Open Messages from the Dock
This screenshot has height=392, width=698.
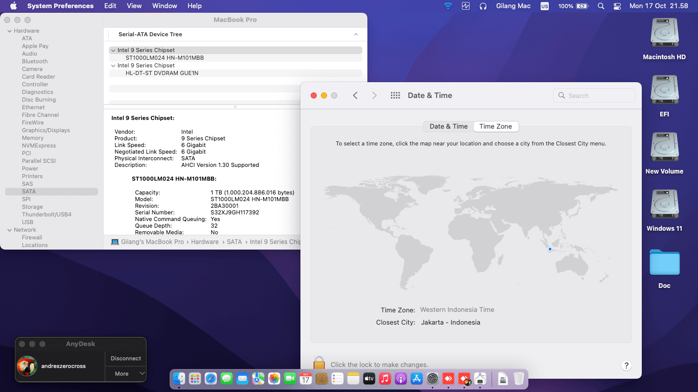(227, 378)
